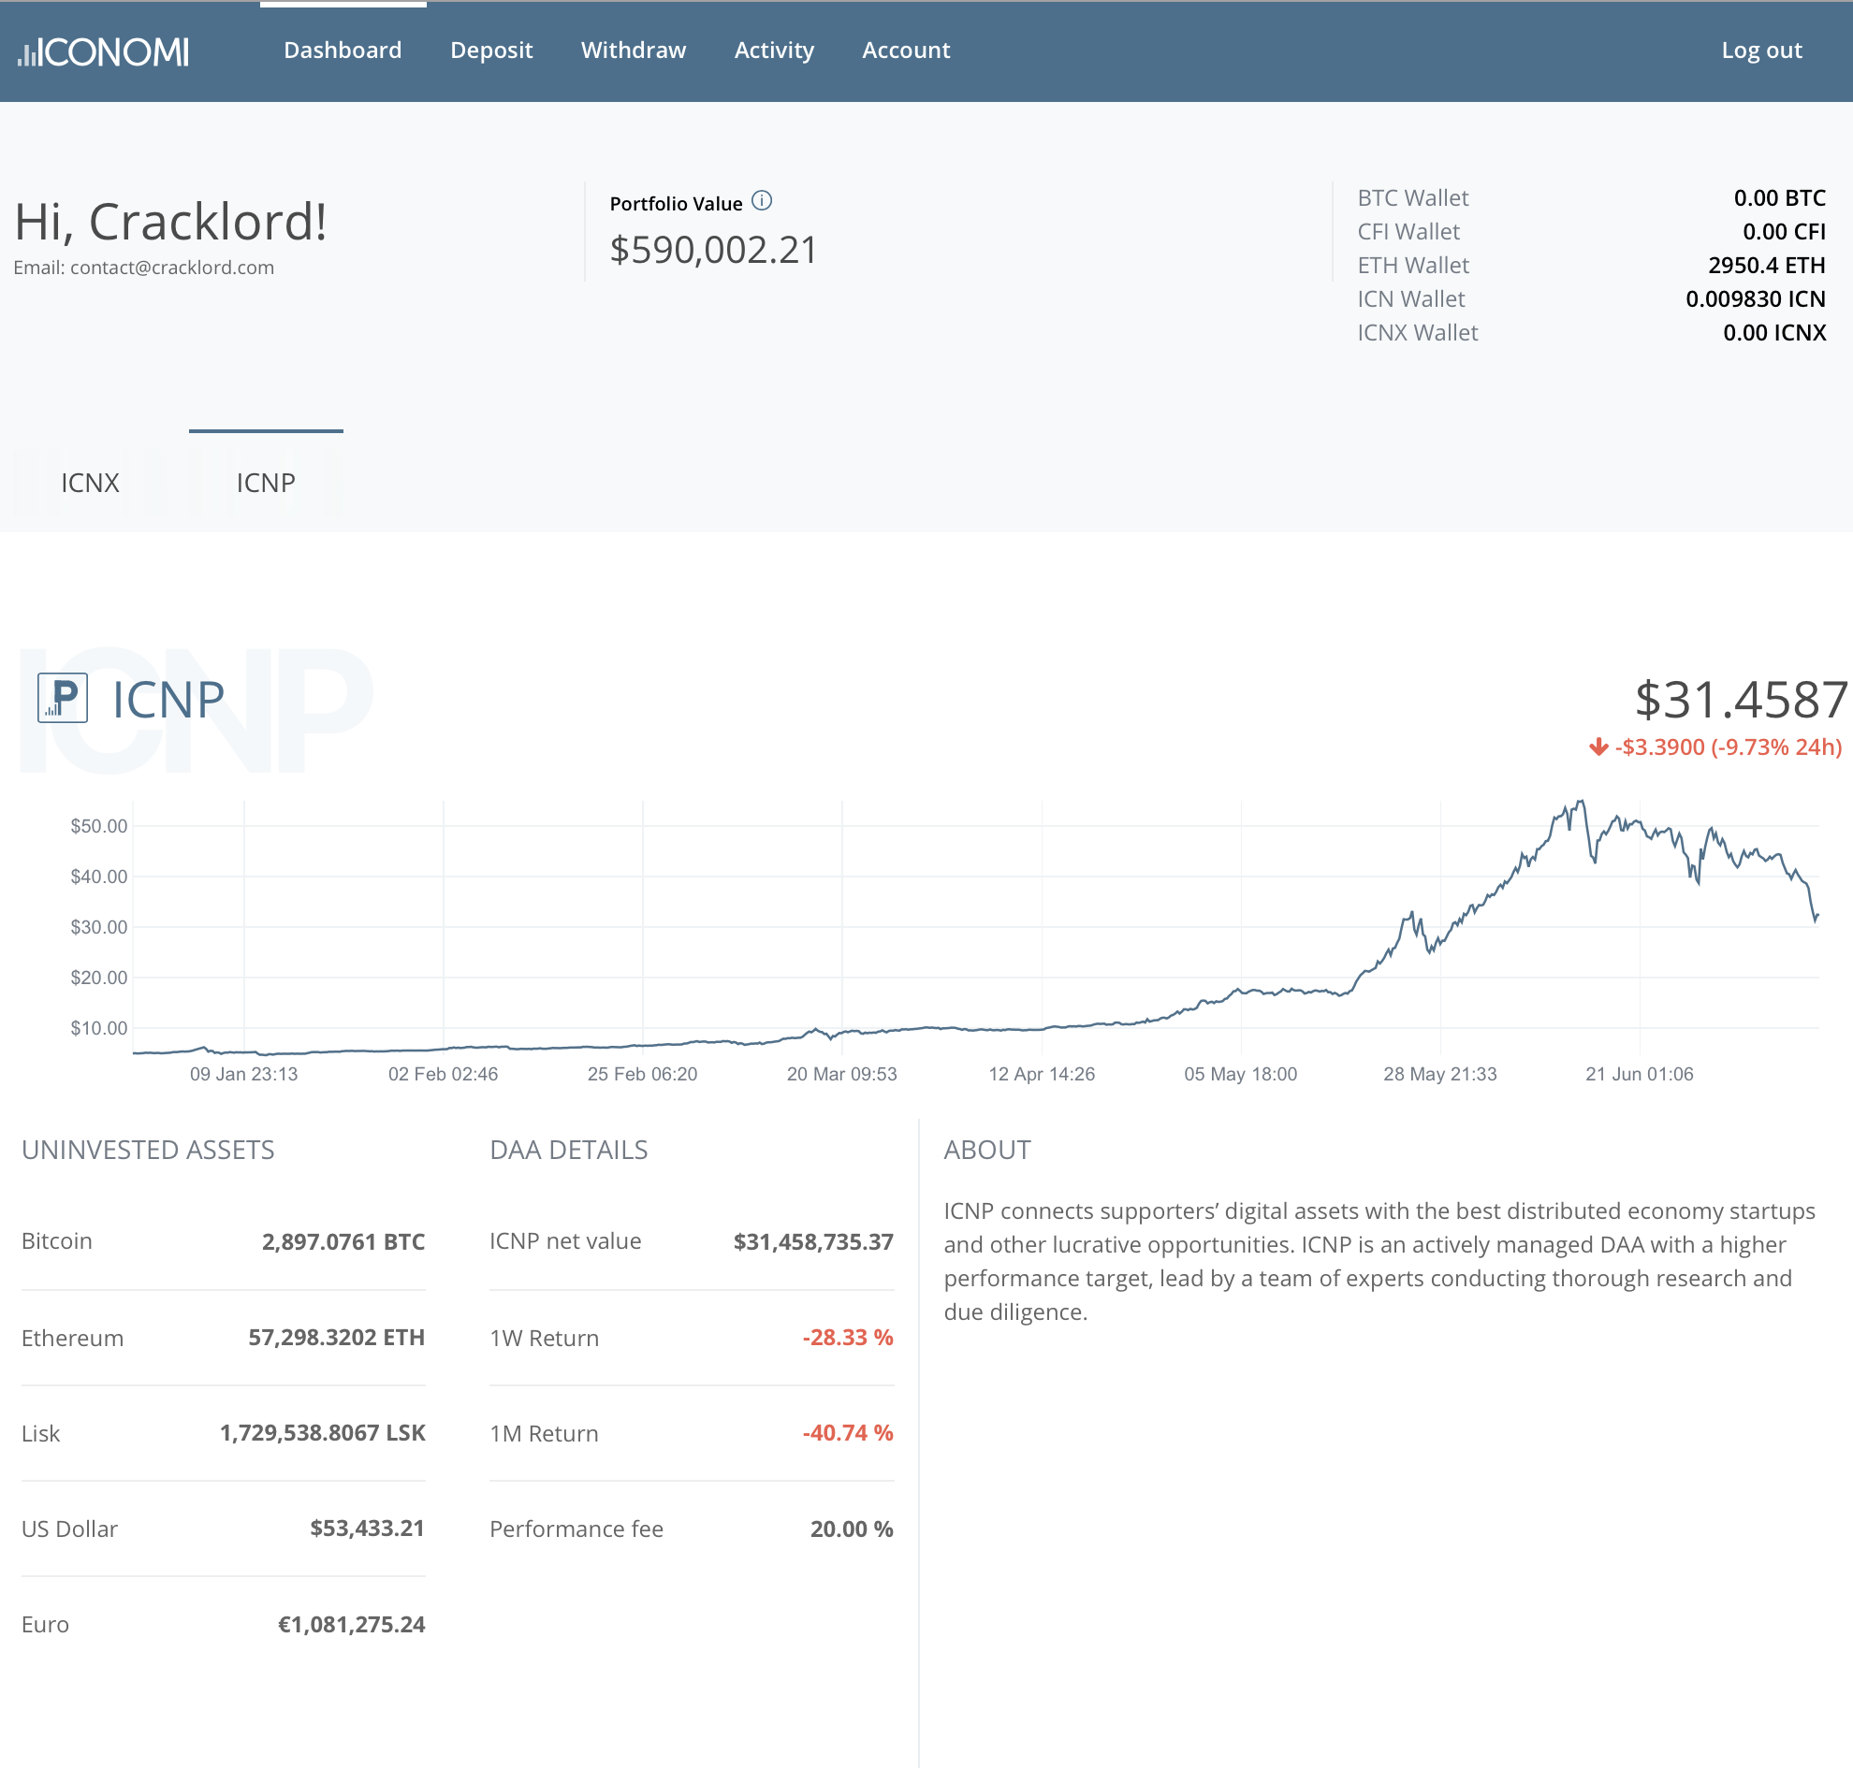This screenshot has width=1853, height=1768.
Task: Click the 2,897.0761 BTC value
Action: point(343,1241)
